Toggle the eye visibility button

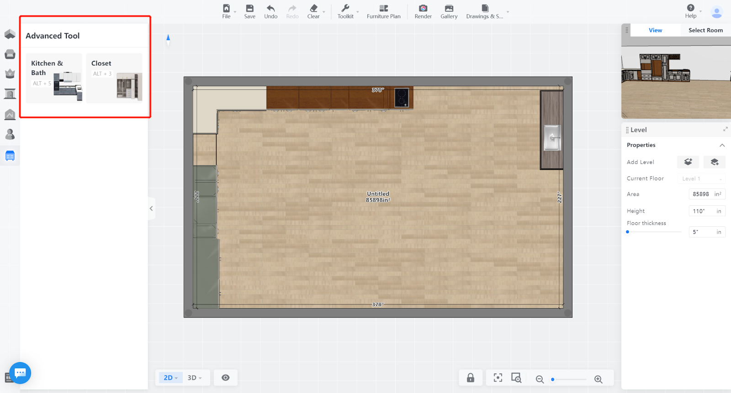coord(225,378)
